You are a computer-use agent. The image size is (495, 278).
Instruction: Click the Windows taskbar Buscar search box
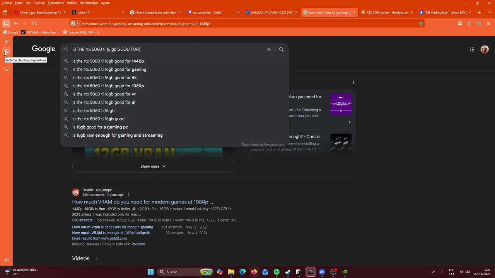[186, 272]
